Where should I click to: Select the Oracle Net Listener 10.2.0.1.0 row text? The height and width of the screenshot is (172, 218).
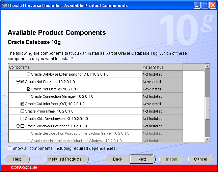tap(55, 89)
